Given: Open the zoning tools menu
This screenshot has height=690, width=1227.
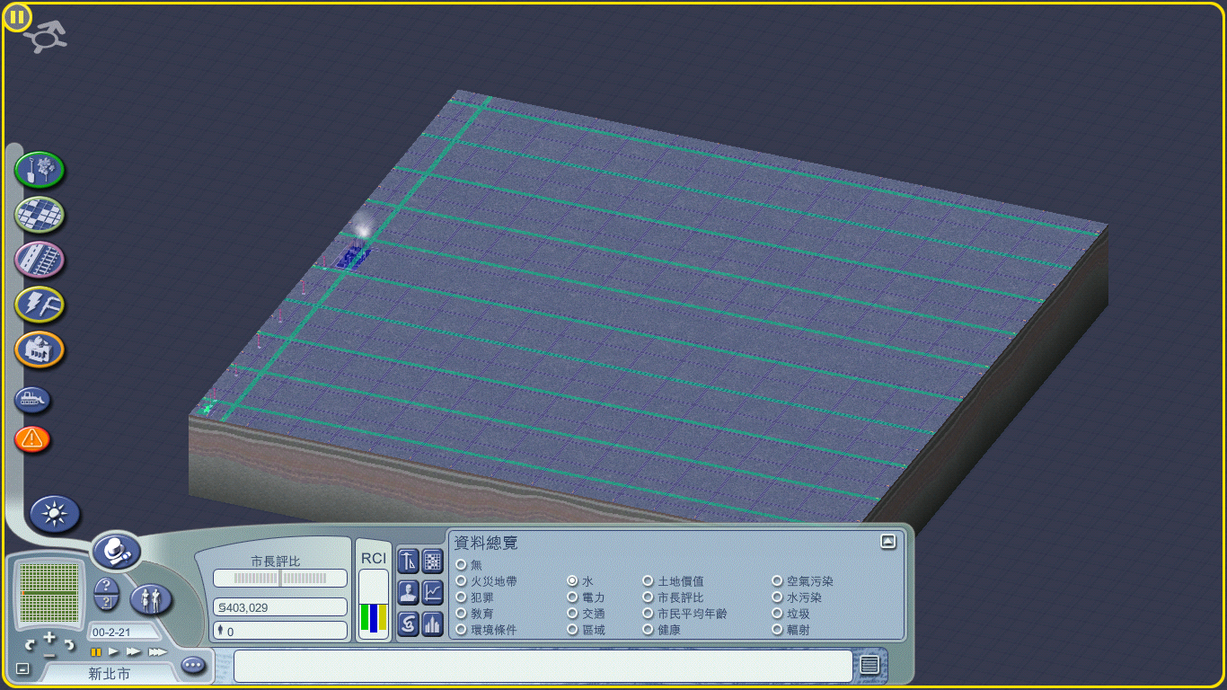Looking at the screenshot, I should (40, 215).
